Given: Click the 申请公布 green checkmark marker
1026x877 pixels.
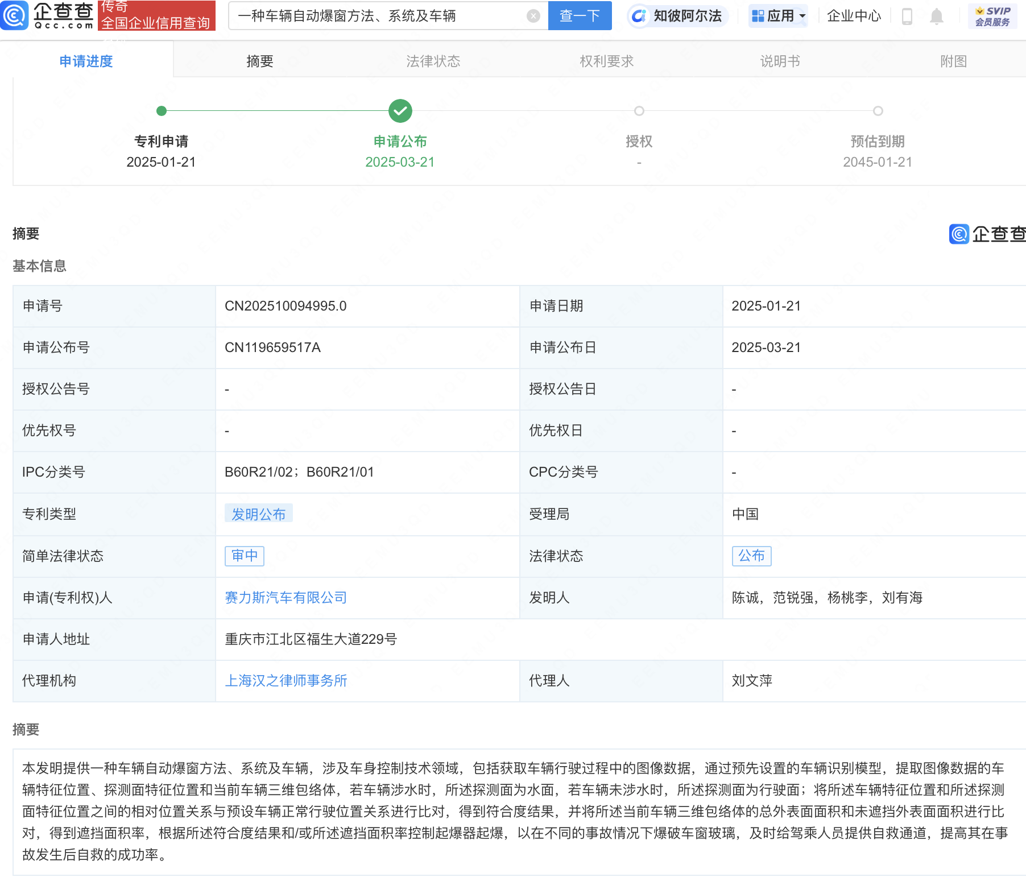Looking at the screenshot, I should click(400, 111).
